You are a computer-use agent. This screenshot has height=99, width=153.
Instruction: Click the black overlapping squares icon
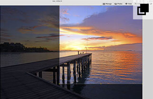pyautogui.click(x=143, y=9)
